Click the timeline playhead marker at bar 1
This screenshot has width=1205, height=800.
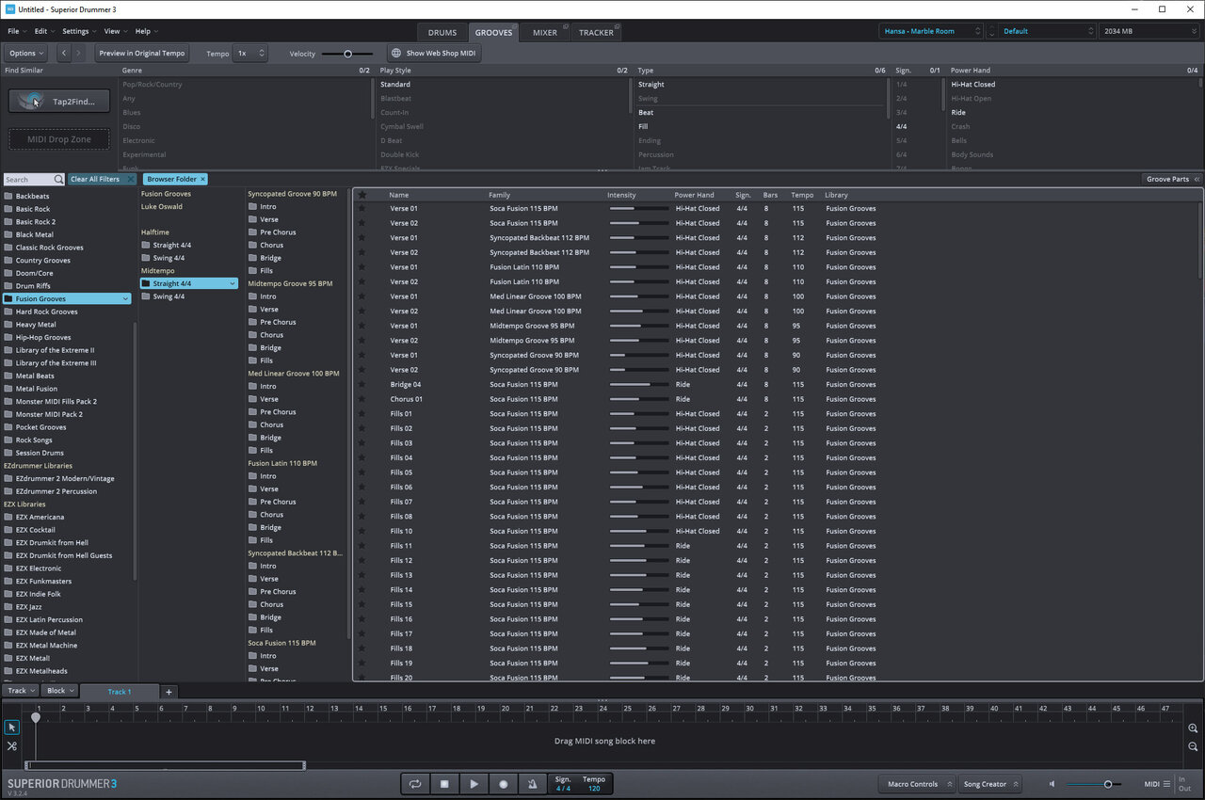[x=36, y=718]
